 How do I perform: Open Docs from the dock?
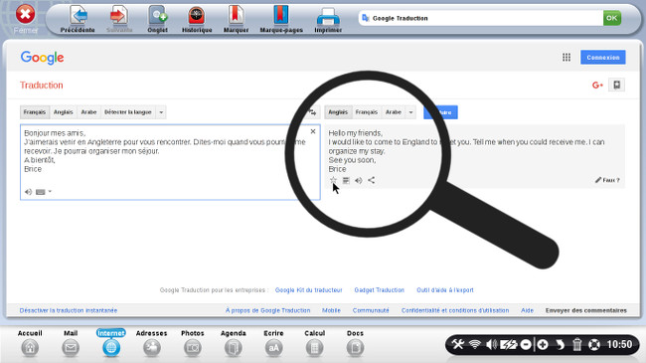pyautogui.click(x=355, y=343)
